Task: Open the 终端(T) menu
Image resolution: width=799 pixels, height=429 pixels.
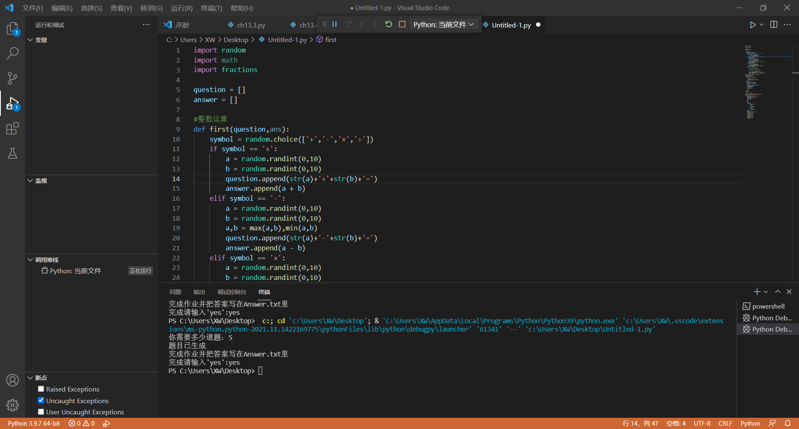Action: 211,8
